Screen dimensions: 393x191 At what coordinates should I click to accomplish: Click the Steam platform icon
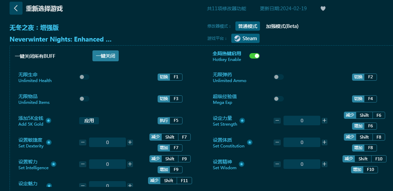(237, 38)
